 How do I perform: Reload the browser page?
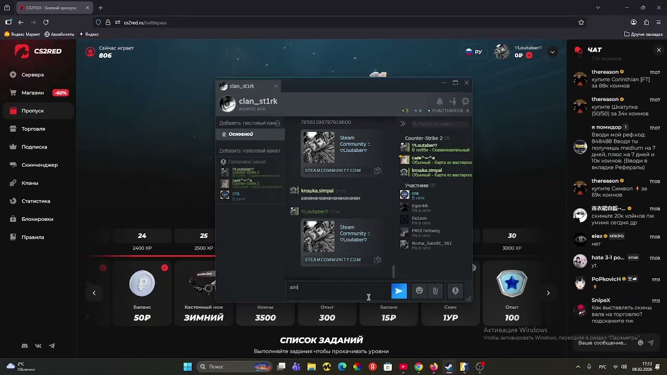46,22
